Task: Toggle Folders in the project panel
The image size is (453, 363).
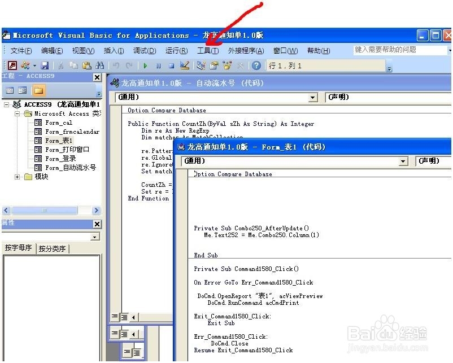Action: click(x=38, y=90)
